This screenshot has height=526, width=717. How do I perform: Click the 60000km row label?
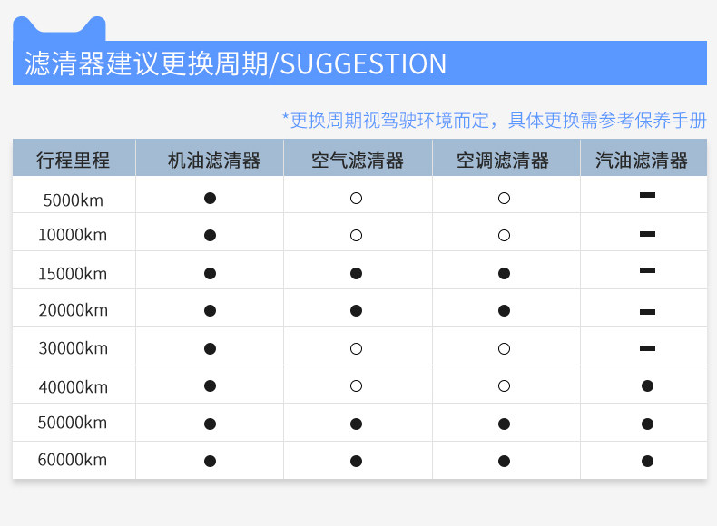click(73, 460)
